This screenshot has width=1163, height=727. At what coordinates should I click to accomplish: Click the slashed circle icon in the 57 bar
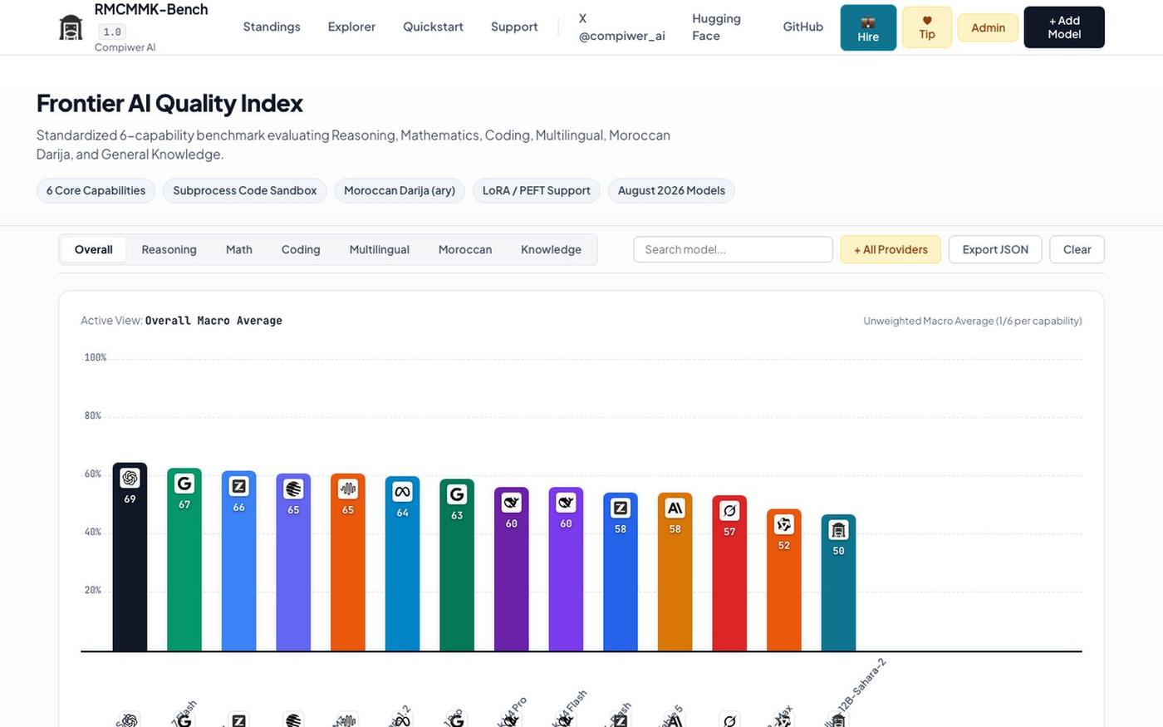pyautogui.click(x=729, y=511)
